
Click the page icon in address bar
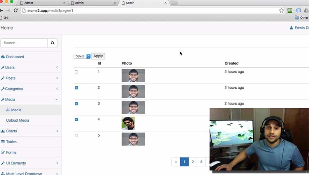click(x=24, y=10)
